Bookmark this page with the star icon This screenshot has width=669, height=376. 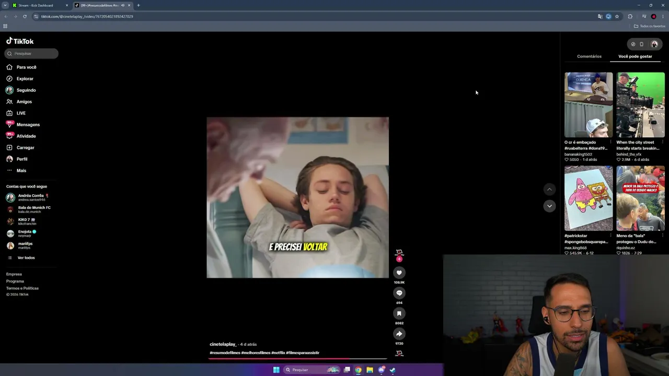pyautogui.click(x=617, y=16)
